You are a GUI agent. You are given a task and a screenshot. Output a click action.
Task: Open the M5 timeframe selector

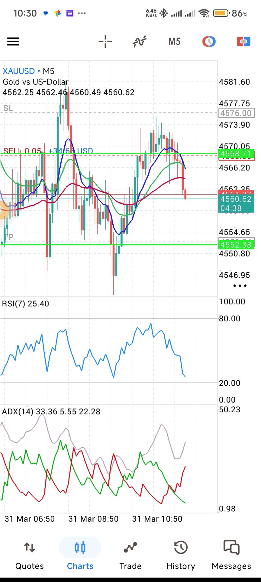[174, 42]
